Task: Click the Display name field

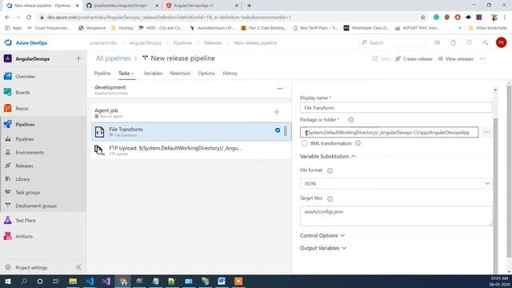Action: click(396, 108)
